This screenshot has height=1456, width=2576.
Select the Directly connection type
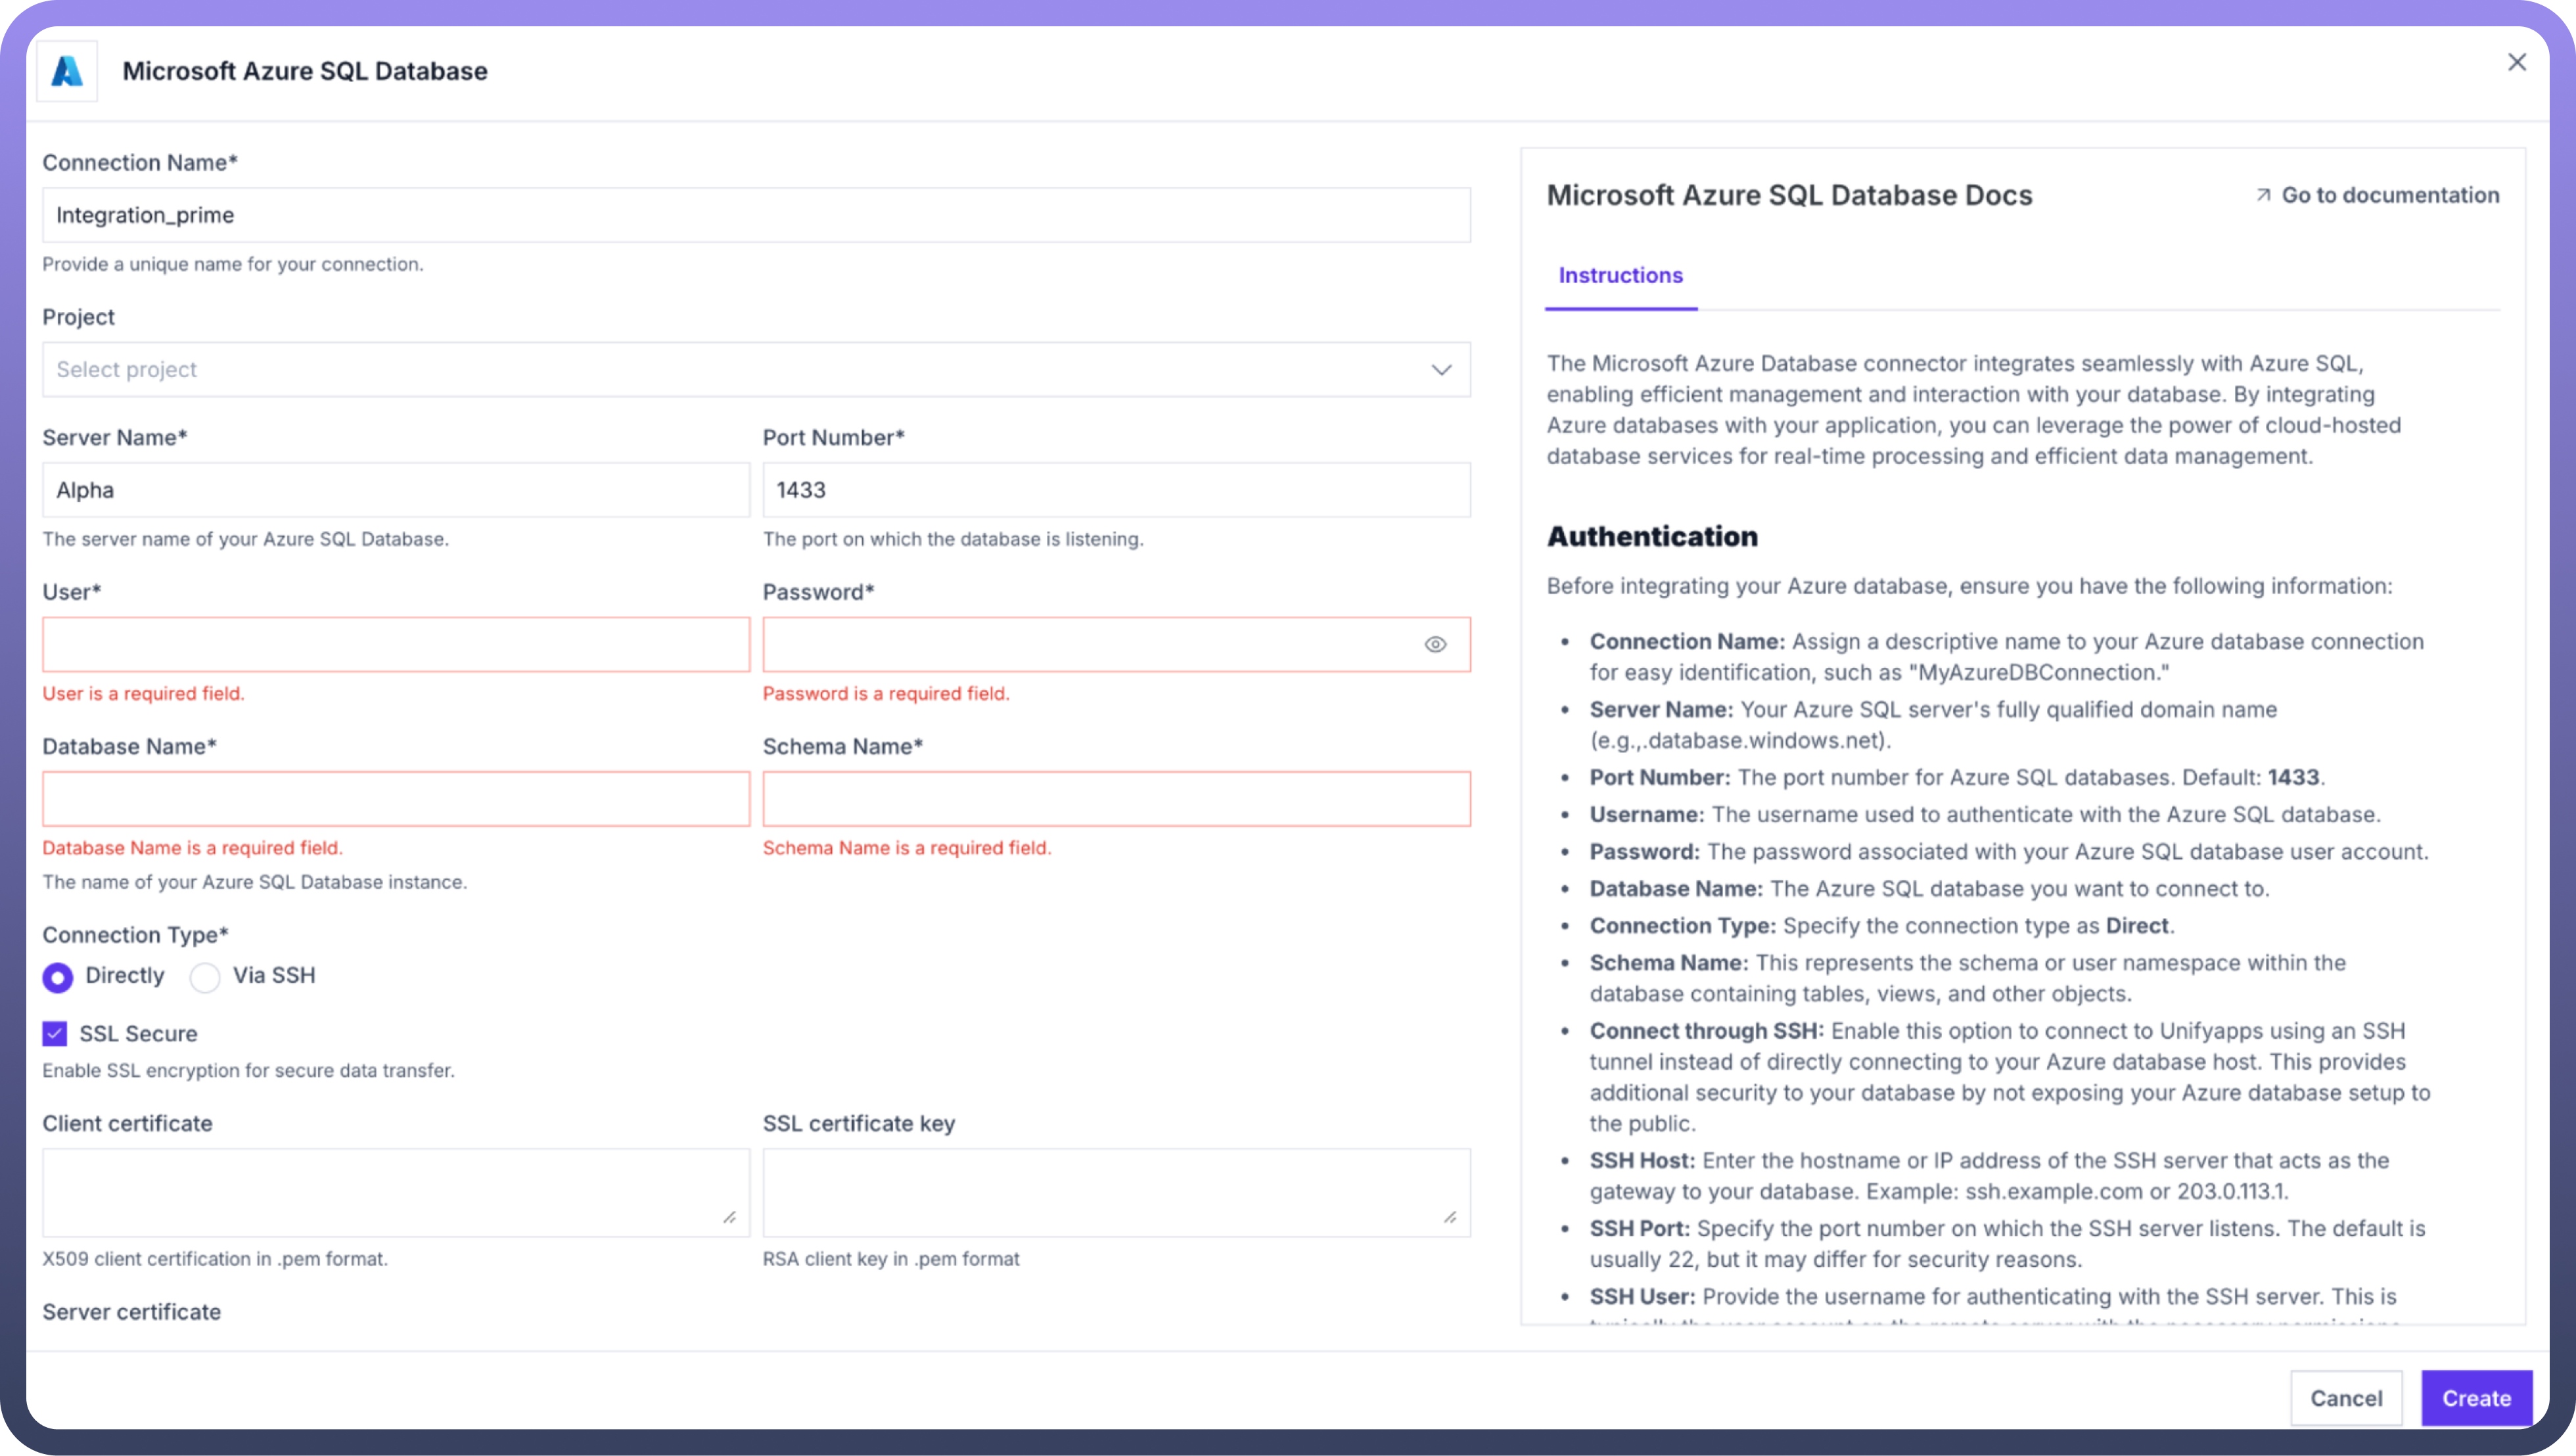(x=58, y=977)
